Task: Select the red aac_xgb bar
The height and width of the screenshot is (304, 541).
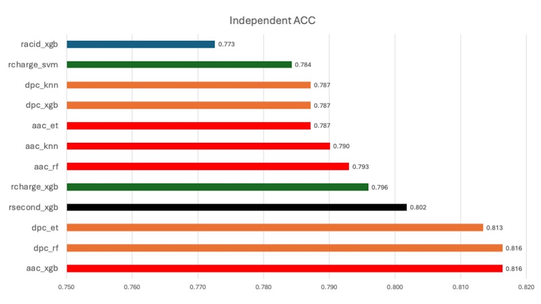Action: click(x=284, y=269)
